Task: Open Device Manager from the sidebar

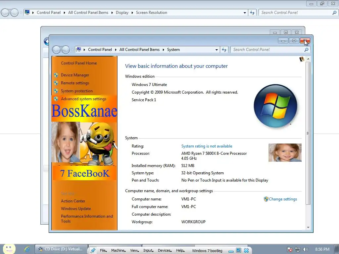Action: coord(75,75)
